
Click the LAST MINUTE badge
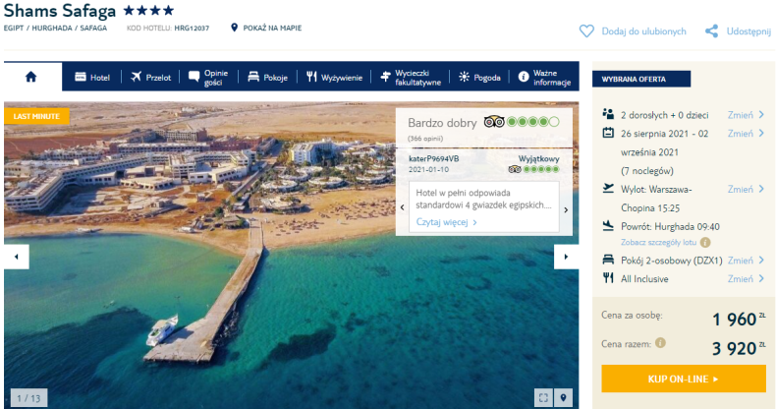[36, 116]
